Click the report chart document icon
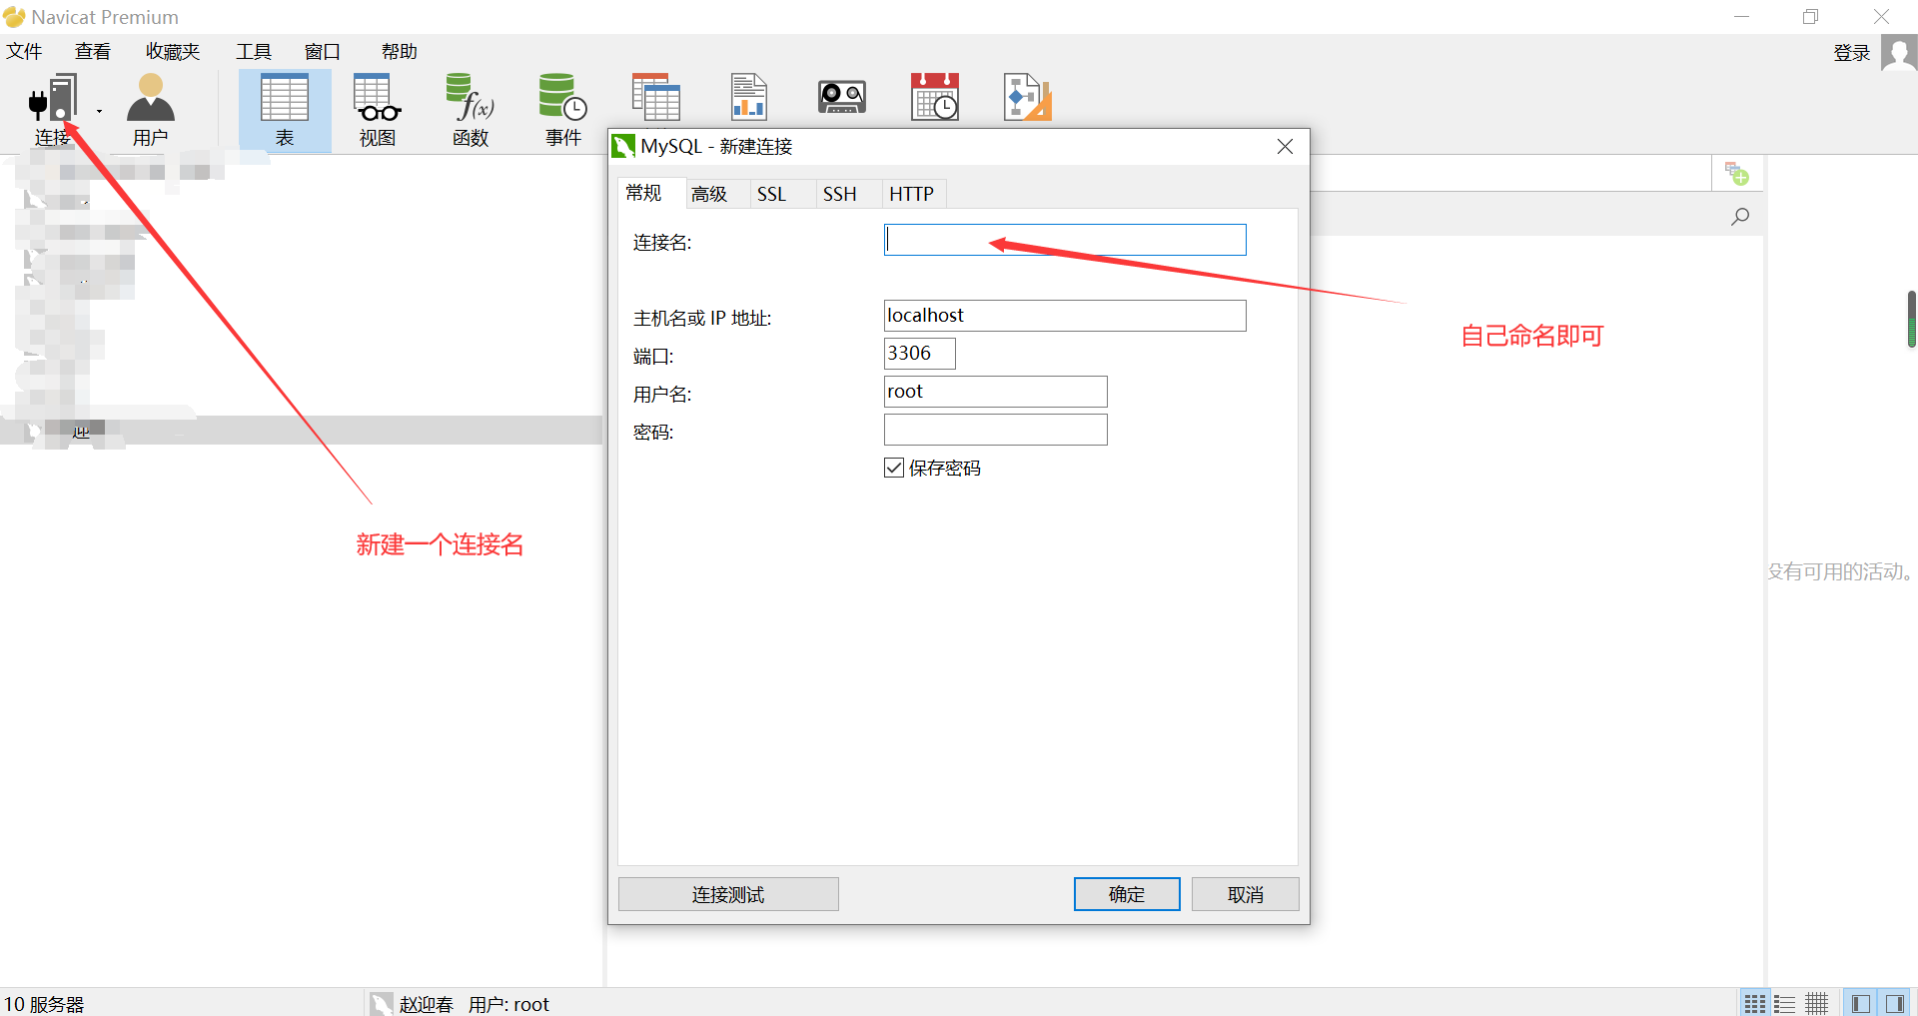Image resolution: width=1918 pixels, height=1016 pixels. click(748, 98)
